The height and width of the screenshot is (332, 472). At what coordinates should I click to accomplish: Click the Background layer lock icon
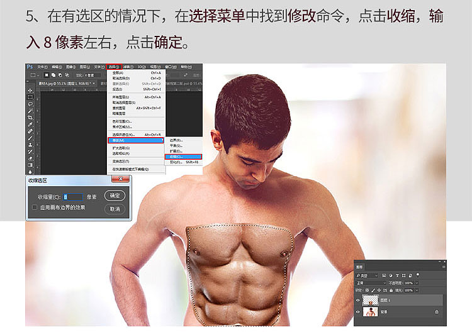point(437,312)
